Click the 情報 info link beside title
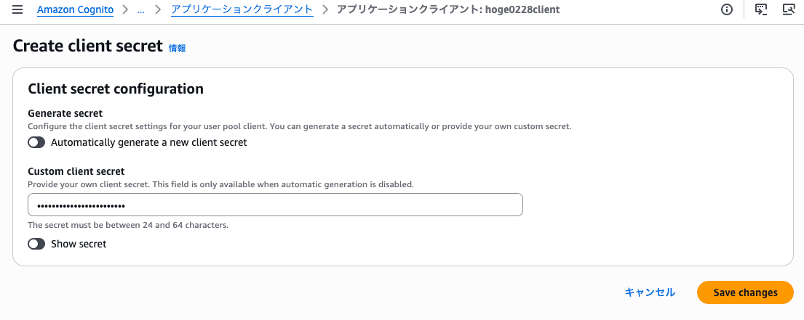This screenshot has height=320, width=804. 177,48
